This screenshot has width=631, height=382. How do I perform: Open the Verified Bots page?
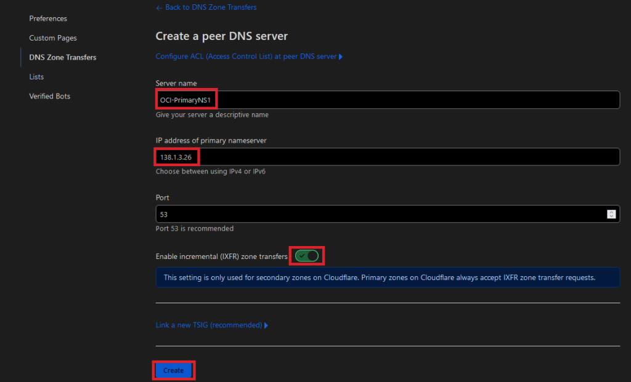pyautogui.click(x=49, y=96)
